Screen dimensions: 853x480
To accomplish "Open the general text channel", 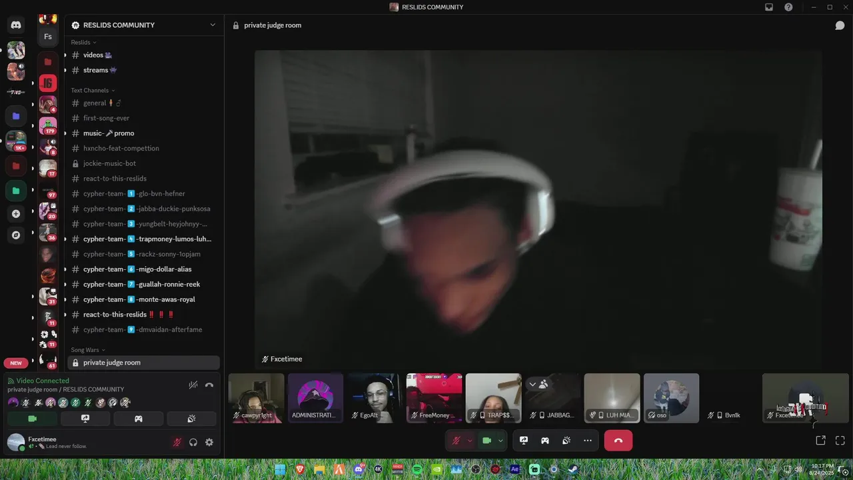I will 143,103.
